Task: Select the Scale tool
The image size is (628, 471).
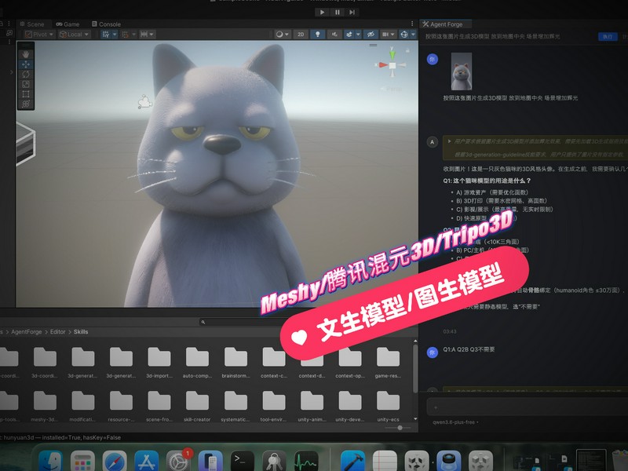Action: click(x=26, y=84)
